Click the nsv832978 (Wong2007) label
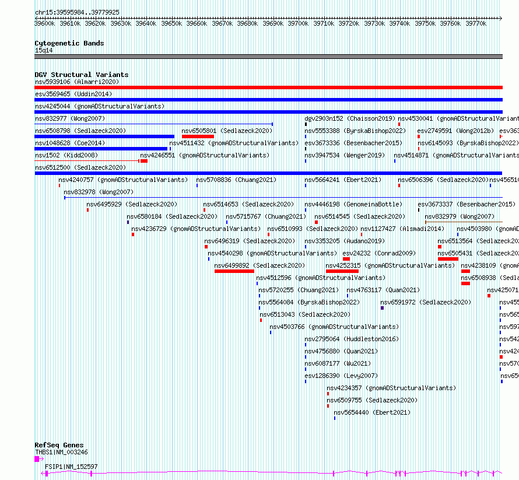Image resolution: width=519 pixels, height=480 pixels. coord(99,192)
